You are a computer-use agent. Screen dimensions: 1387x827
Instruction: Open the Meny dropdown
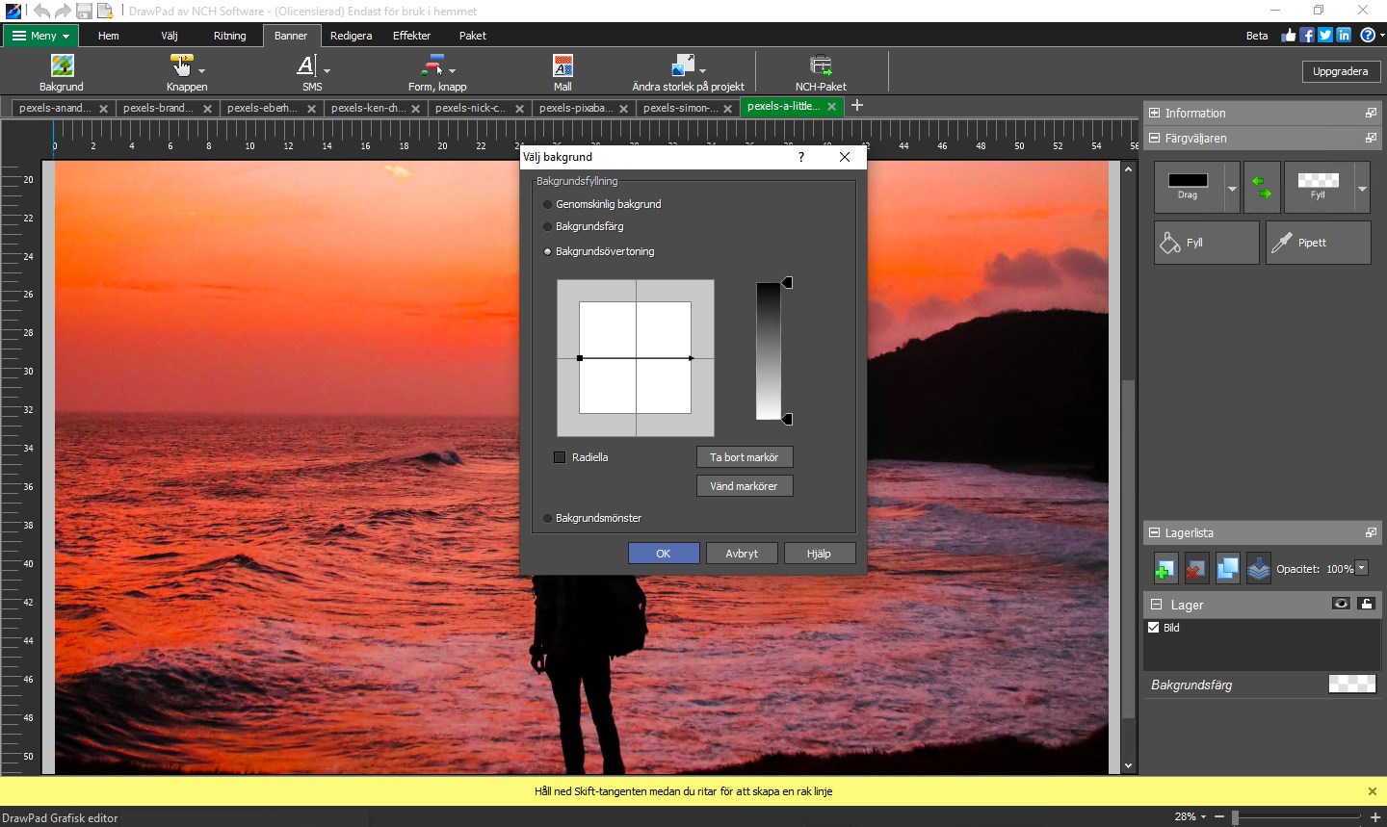click(x=41, y=36)
